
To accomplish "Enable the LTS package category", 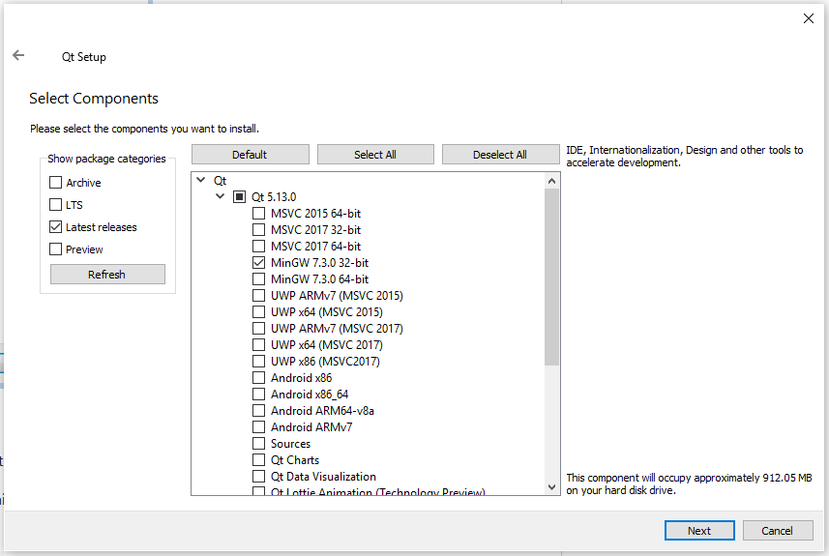I will (55, 205).
